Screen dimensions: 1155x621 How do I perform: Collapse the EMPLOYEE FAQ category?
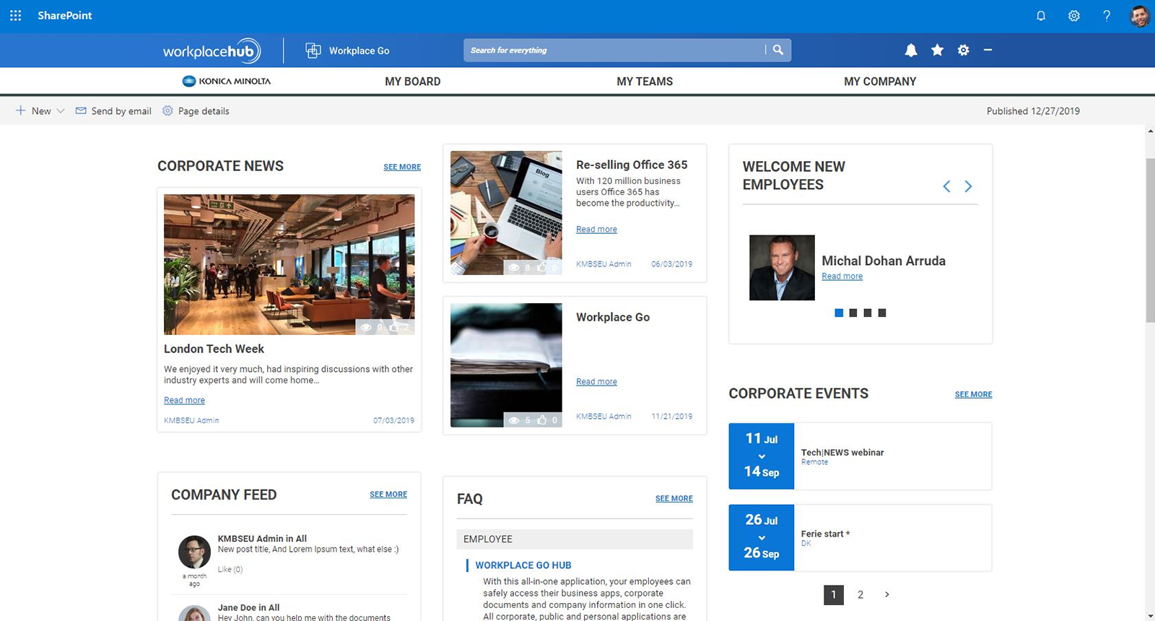click(575, 539)
